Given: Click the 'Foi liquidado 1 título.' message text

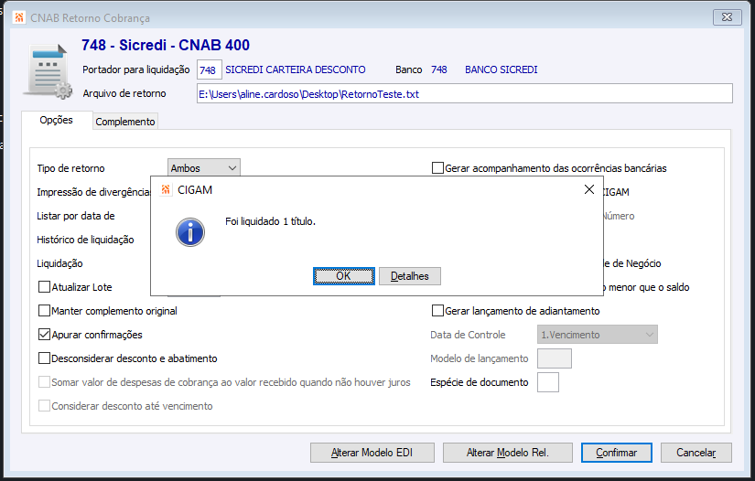Looking at the screenshot, I should (270, 221).
